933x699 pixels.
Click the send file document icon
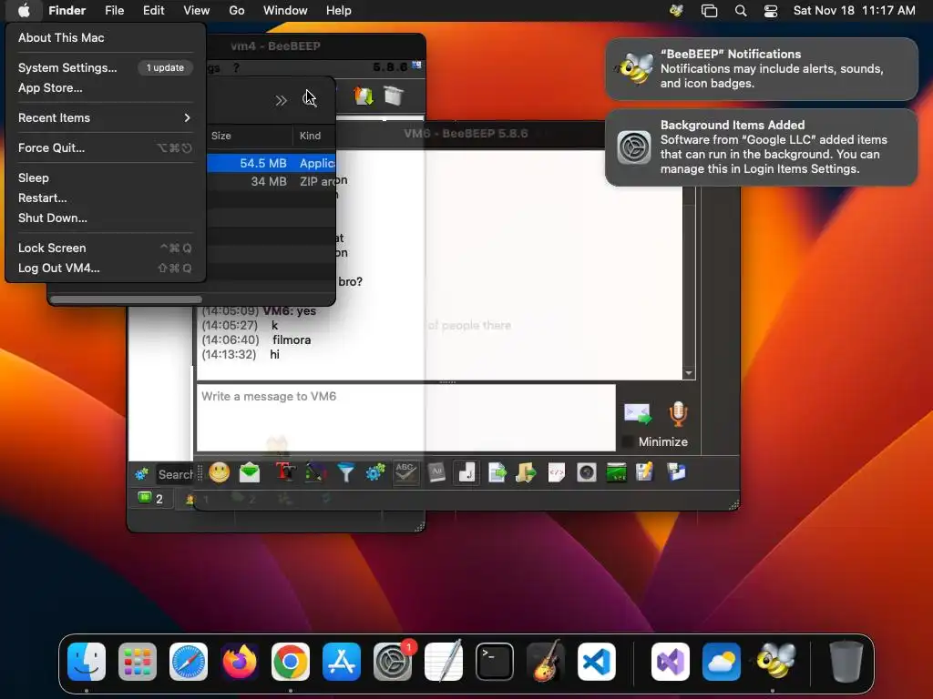(497, 473)
